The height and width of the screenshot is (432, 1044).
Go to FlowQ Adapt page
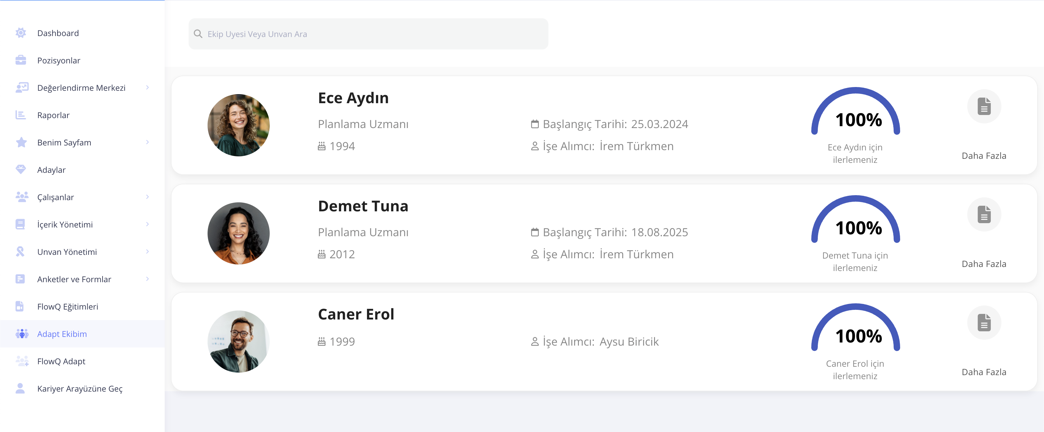coord(61,361)
